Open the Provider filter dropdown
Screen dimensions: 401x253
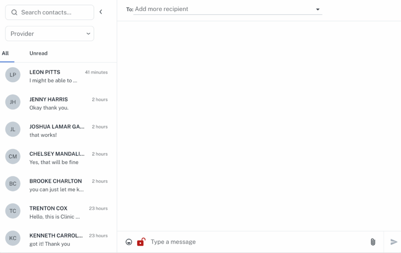tap(50, 34)
